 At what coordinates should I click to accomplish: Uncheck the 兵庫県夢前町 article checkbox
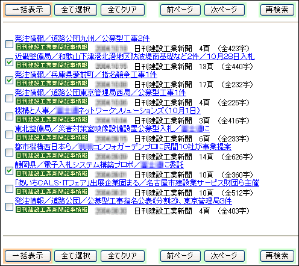[9, 80]
